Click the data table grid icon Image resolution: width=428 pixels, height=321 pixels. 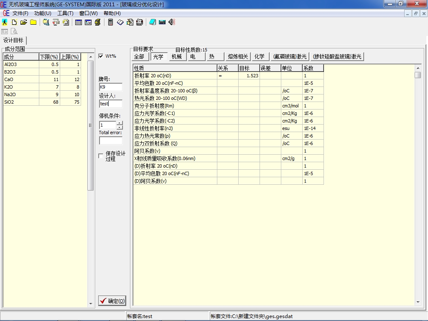click(x=78, y=23)
